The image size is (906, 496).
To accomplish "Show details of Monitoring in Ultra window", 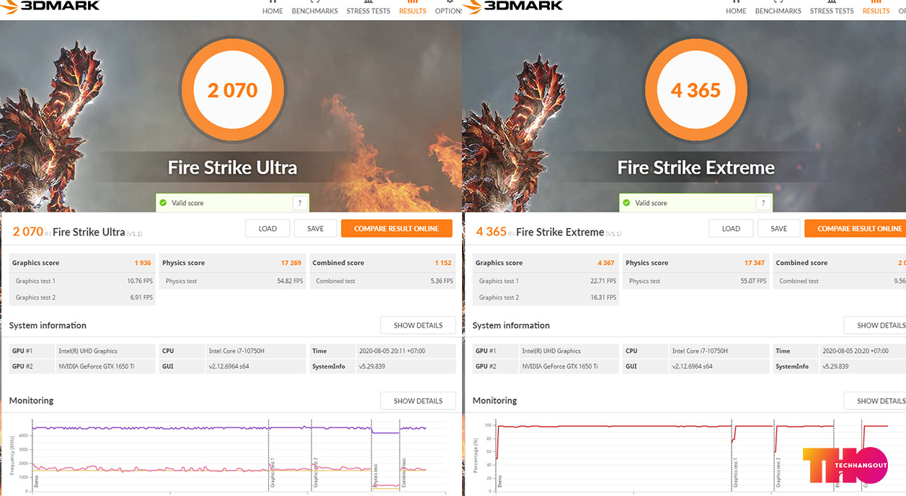I will (418, 401).
